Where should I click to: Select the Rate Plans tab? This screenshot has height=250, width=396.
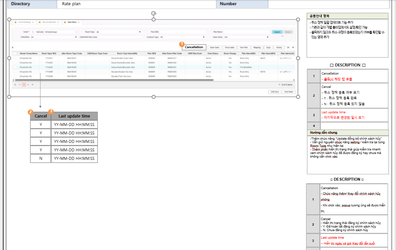(x=72, y=22)
